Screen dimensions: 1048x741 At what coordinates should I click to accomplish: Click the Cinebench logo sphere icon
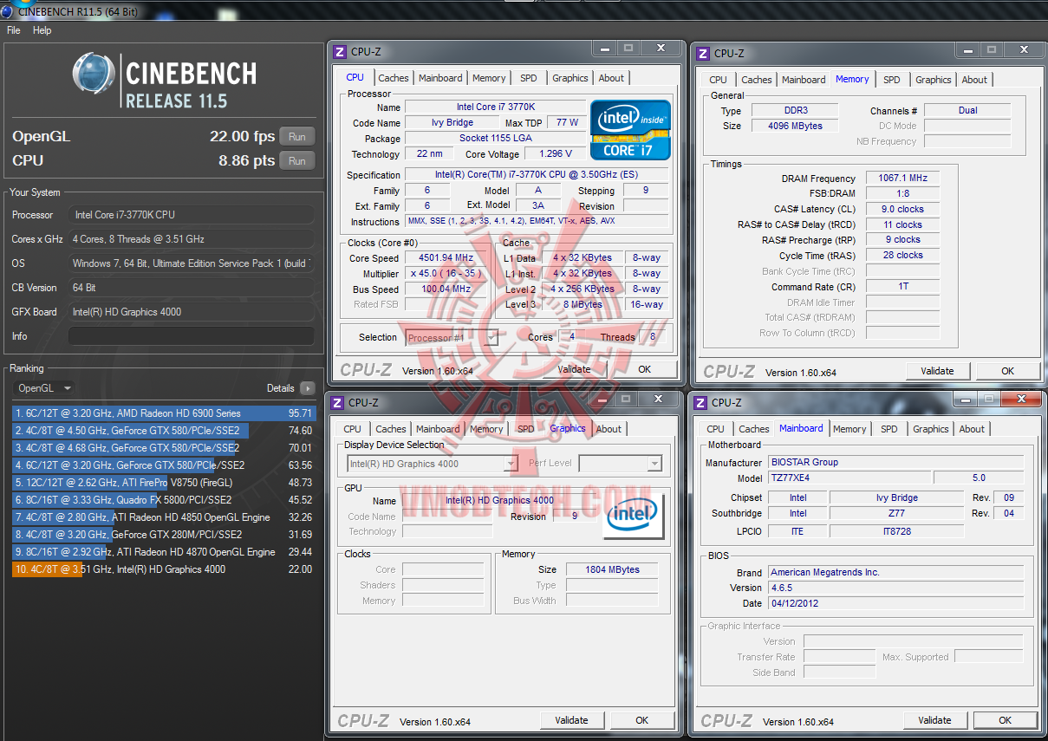(x=94, y=74)
